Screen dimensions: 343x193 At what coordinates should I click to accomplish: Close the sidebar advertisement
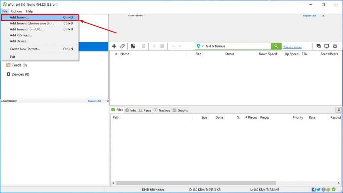pos(108,101)
